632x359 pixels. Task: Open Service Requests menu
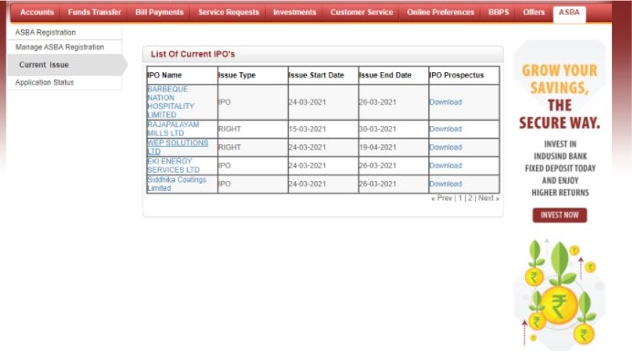click(228, 13)
